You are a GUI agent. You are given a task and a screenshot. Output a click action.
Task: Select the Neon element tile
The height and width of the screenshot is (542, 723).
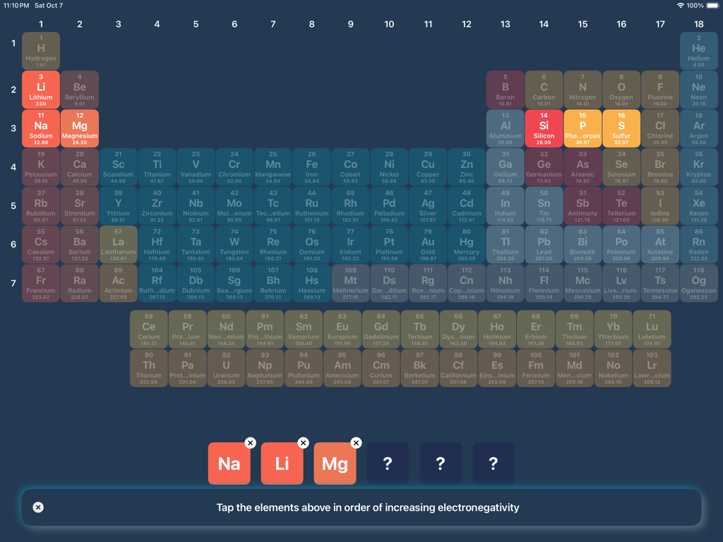[x=699, y=90]
